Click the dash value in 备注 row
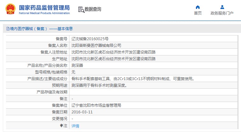241x133 pixels. tap(72, 99)
